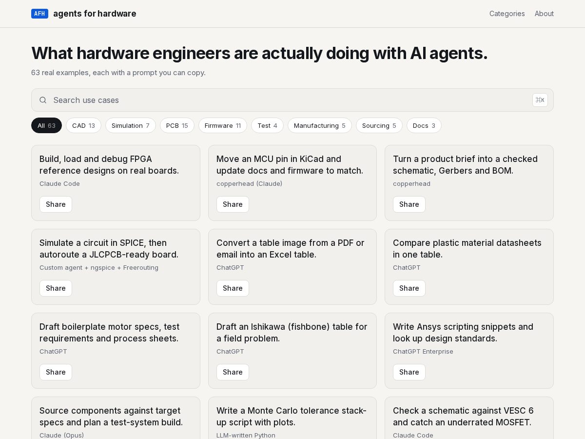Focus the Search use cases field
The width and height of the screenshot is (585, 439).
(x=292, y=100)
